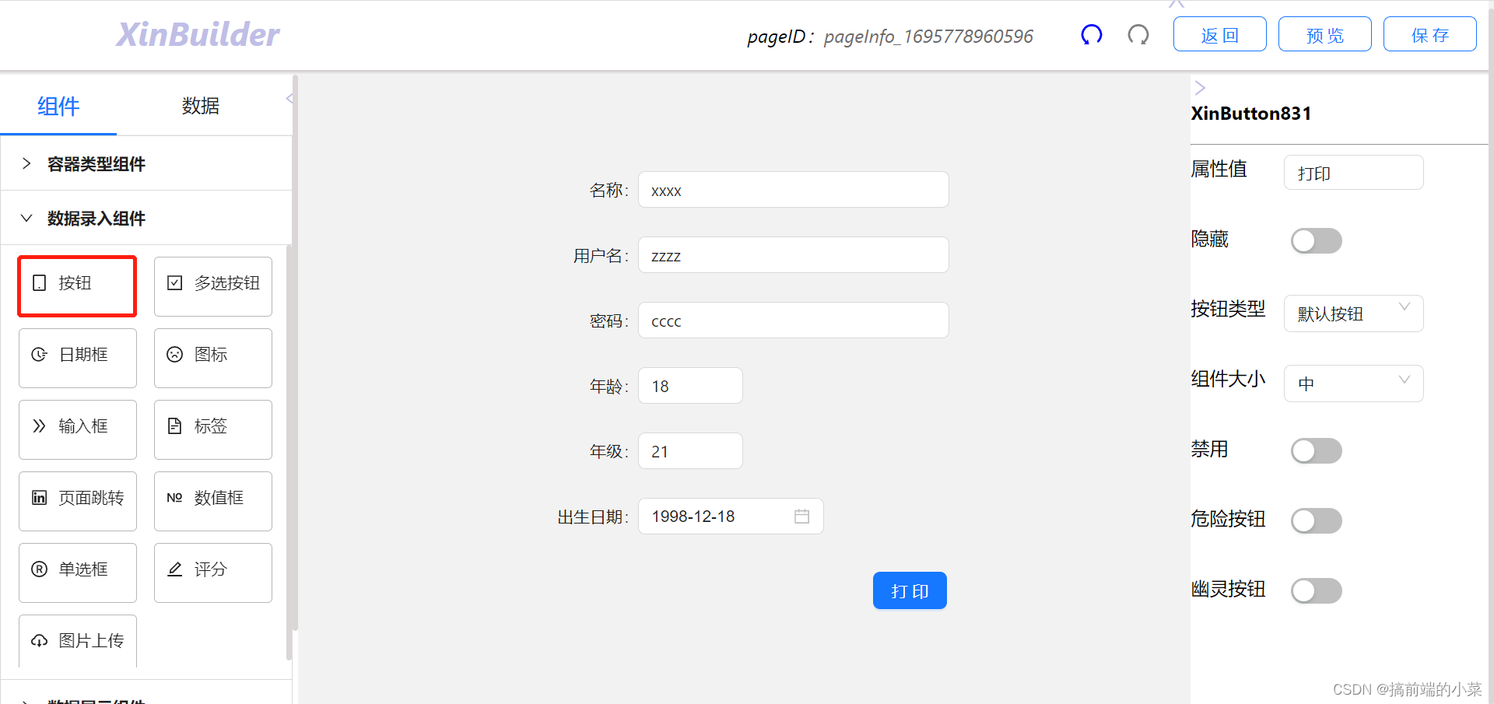Select the 日期框 clock icon
Screen dimensions: 1494x704
tap(40, 355)
